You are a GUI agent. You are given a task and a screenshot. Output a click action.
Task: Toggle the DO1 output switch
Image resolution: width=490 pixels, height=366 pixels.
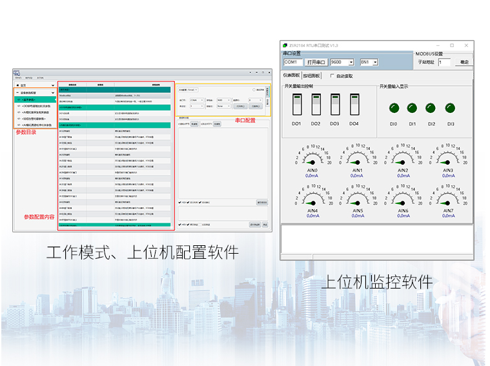click(297, 105)
